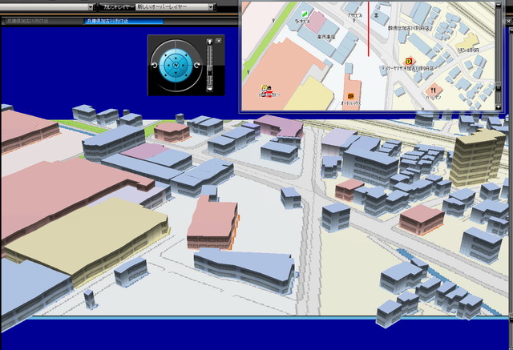Click the icon below the navigation zoom slider

click(210, 89)
